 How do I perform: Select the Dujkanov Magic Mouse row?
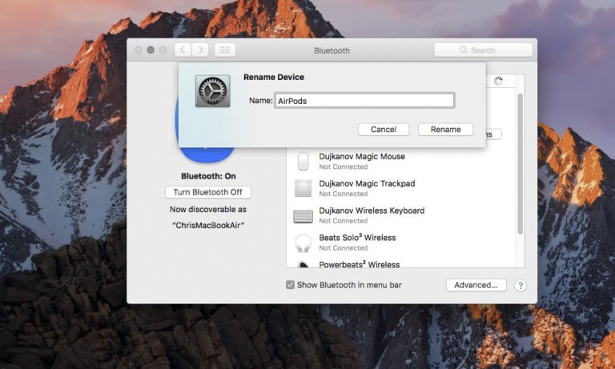(403, 161)
